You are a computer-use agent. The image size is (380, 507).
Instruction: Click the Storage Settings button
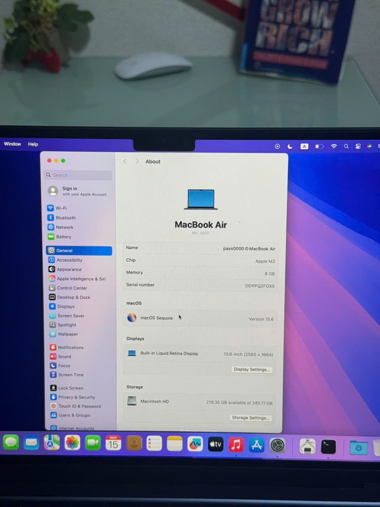[x=251, y=418]
